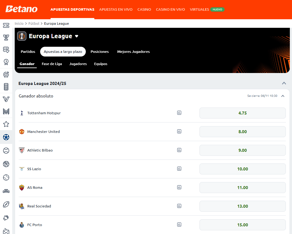Bet on Athletic Bilbao at 9.00

242,150
